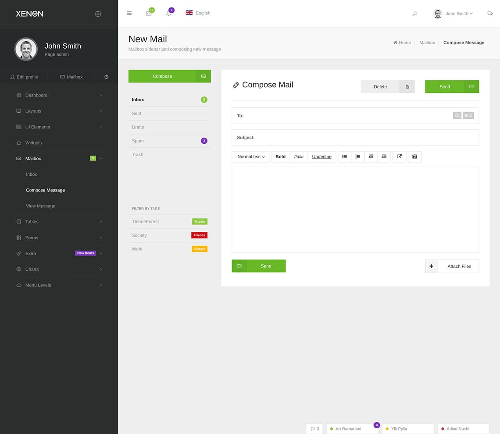Click the unordered list icon
Image resolution: width=500 pixels, height=434 pixels.
pyautogui.click(x=344, y=157)
